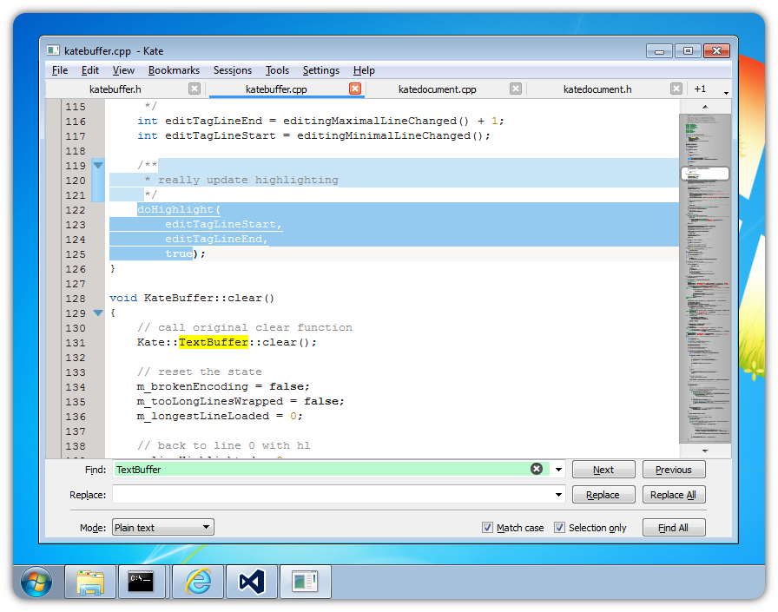Open the View menu

click(x=123, y=70)
